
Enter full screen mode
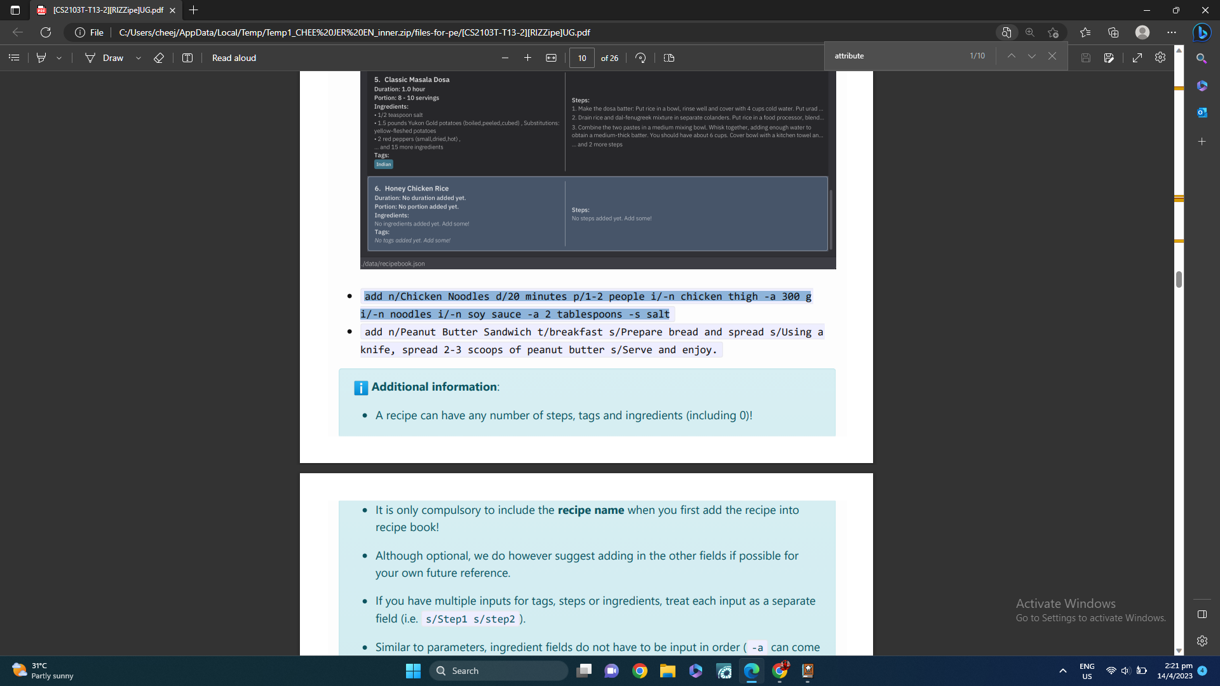coord(1137,58)
